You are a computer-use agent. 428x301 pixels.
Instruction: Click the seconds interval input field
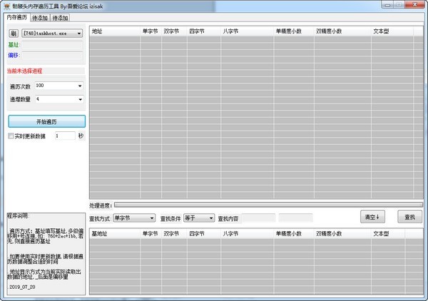coord(65,136)
